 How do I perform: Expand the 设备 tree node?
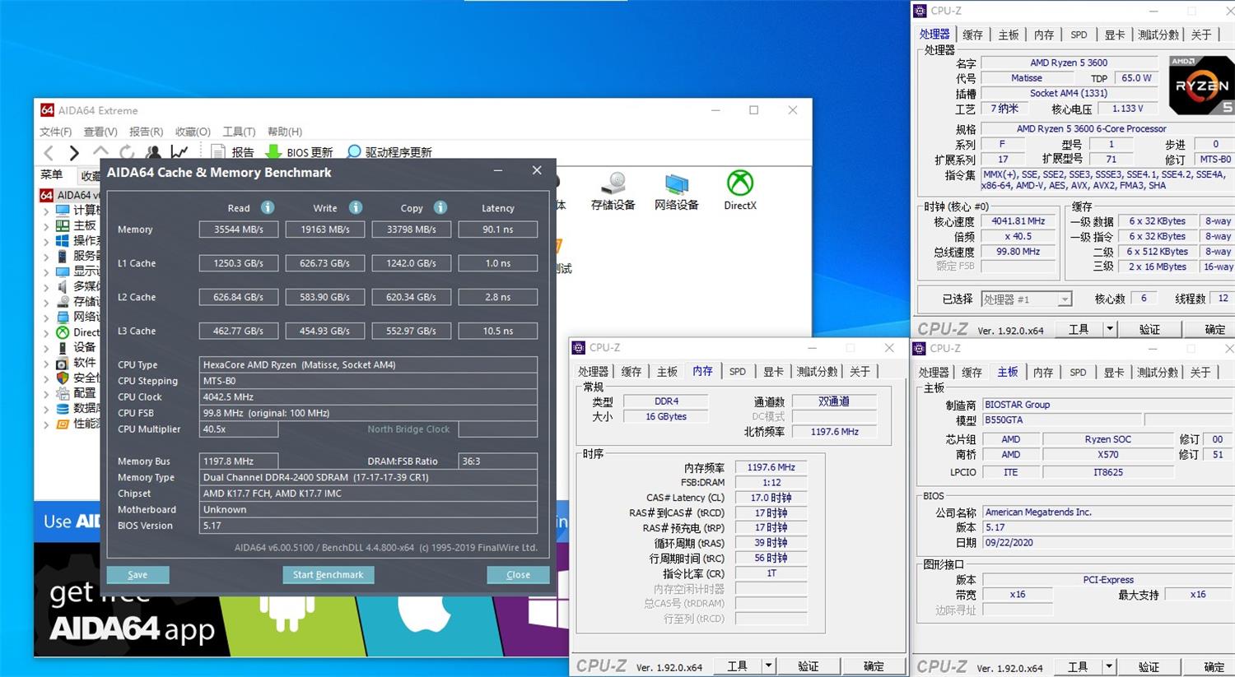pyautogui.click(x=46, y=347)
